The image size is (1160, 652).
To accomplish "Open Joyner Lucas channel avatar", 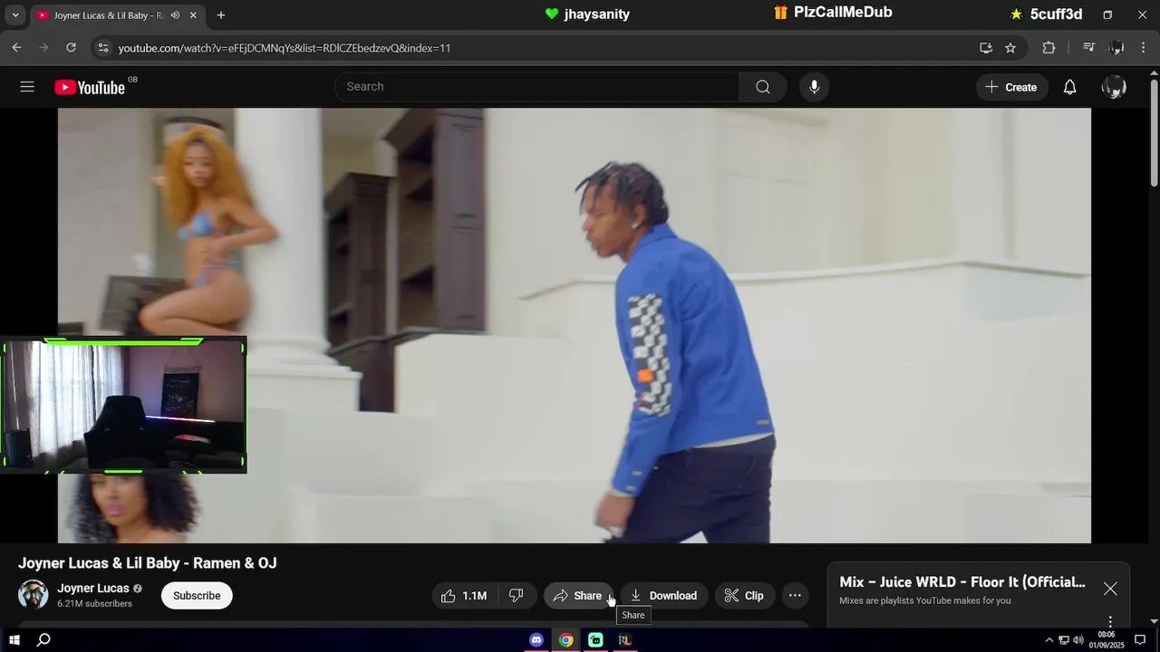I will click(34, 595).
